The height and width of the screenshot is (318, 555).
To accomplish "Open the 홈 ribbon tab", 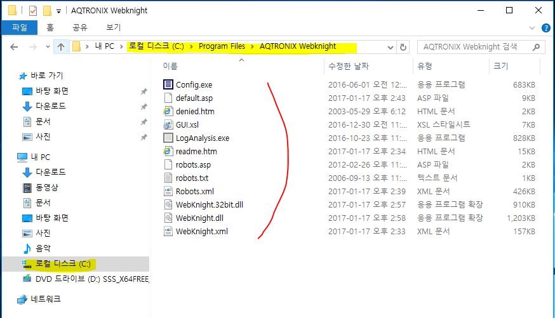I will tap(50, 27).
